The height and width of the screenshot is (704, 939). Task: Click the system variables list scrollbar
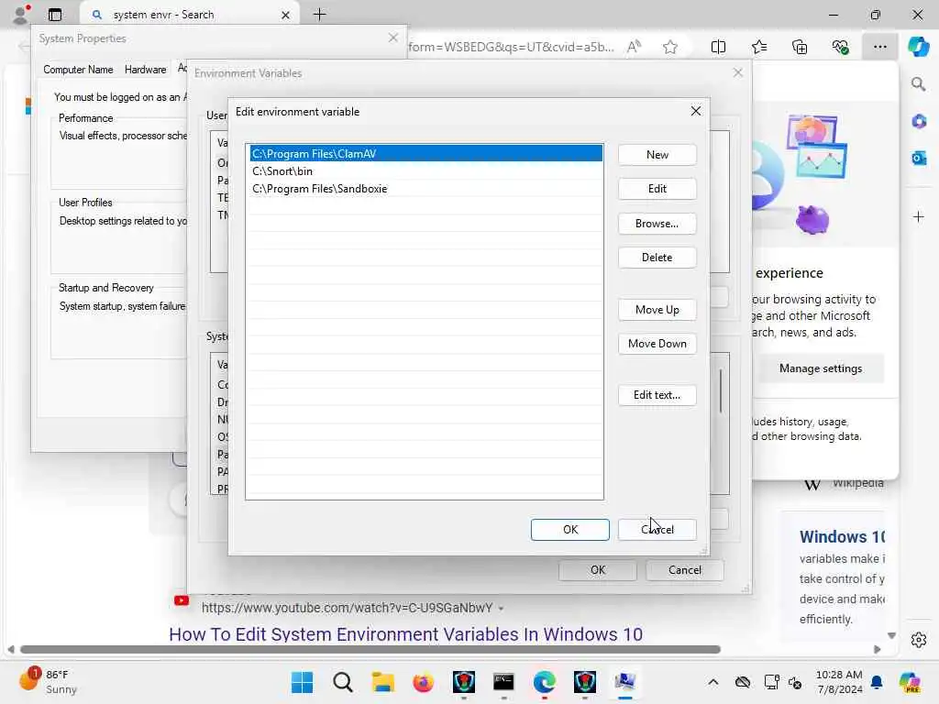click(721, 391)
